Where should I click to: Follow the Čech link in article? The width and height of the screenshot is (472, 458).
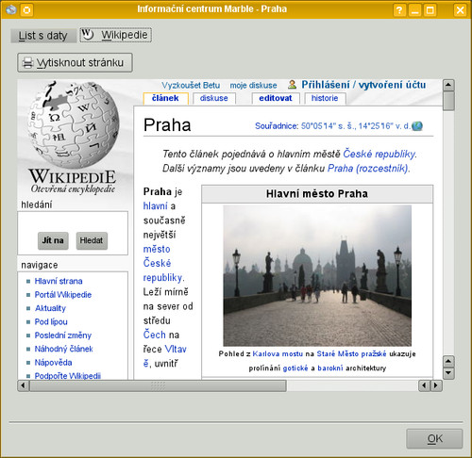coord(154,335)
